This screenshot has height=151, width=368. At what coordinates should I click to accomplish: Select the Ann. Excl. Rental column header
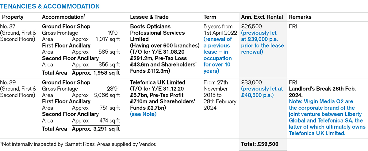pos(262,17)
